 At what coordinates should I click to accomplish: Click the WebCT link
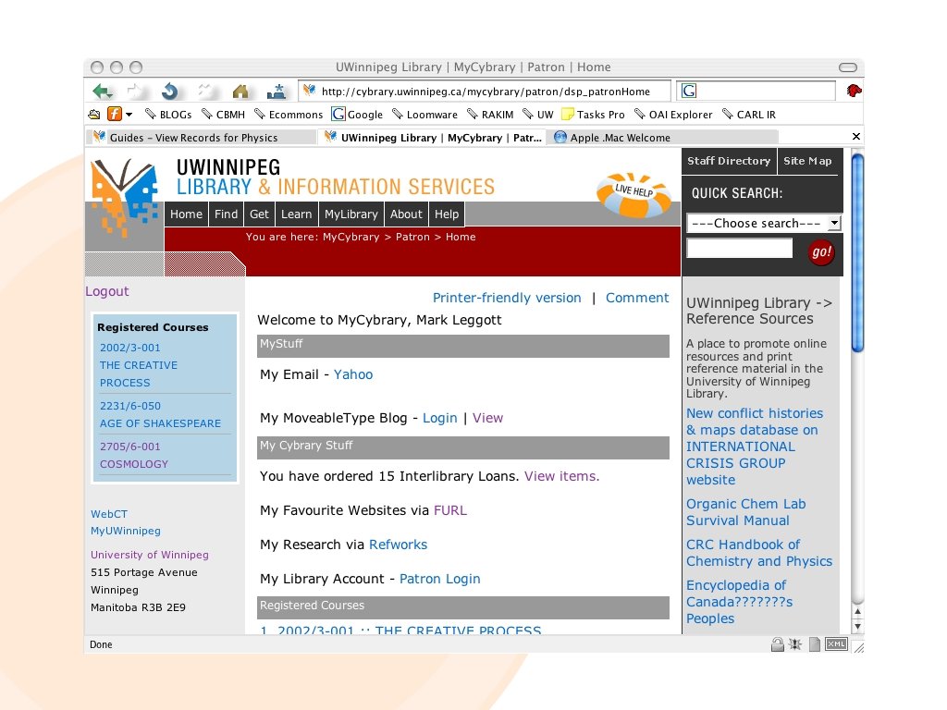click(109, 514)
